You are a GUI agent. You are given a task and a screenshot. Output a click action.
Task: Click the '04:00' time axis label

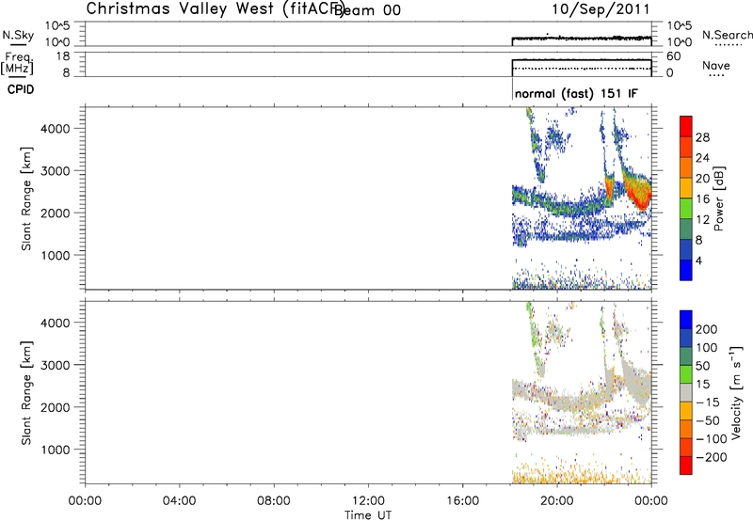[x=179, y=501]
